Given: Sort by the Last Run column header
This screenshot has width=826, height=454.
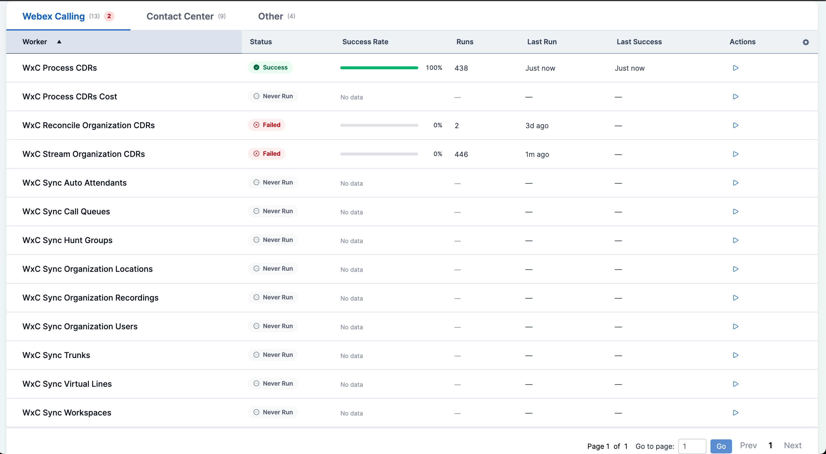Looking at the screenshot, I should coord(542,42).
